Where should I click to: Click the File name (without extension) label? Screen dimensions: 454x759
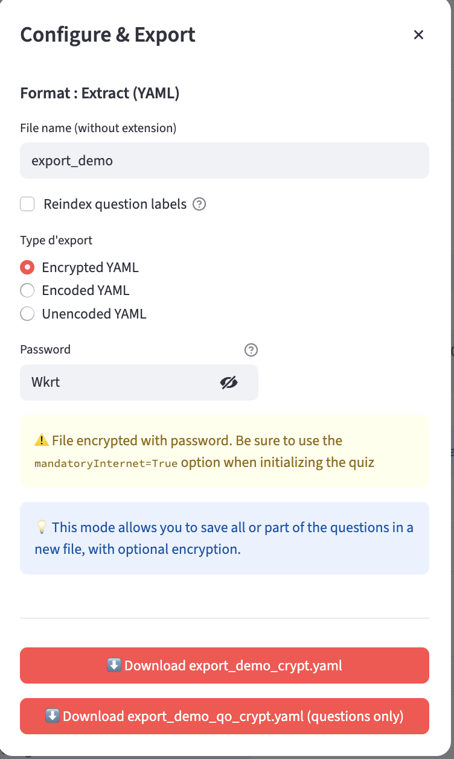tap(98, 128)
